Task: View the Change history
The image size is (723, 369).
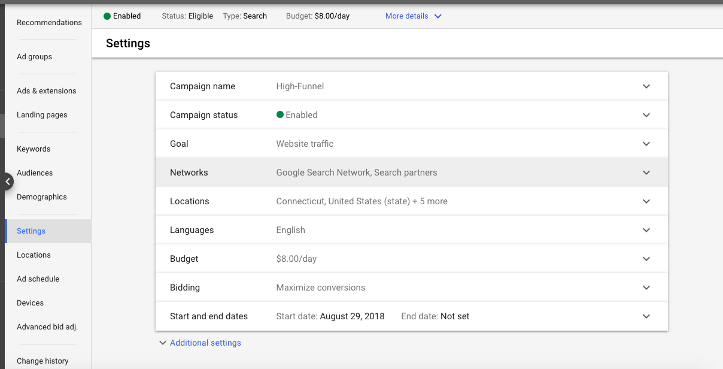Action: tap(42, 361)
